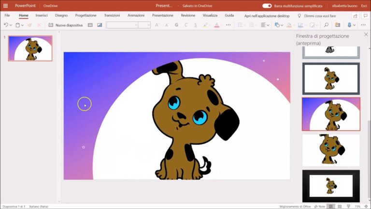Open the Designer ideas picture icon

pyautogui.click(x=100, y=25)
